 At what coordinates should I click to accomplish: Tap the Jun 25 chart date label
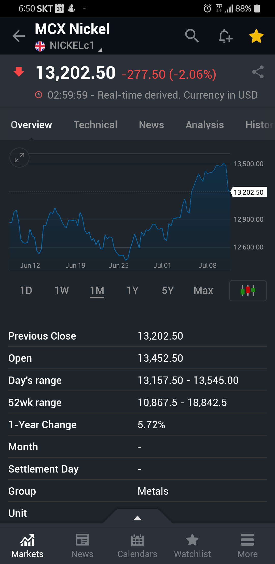[x=119, y=265]
